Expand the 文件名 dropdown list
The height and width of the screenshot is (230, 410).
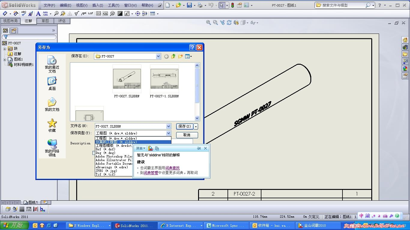(168, 126)
